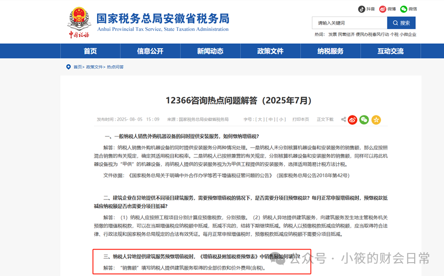Click the 搜索 search button

coord(401,23)
